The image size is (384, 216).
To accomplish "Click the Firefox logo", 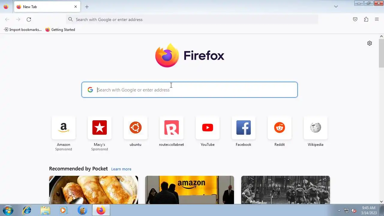I will 190,55.
